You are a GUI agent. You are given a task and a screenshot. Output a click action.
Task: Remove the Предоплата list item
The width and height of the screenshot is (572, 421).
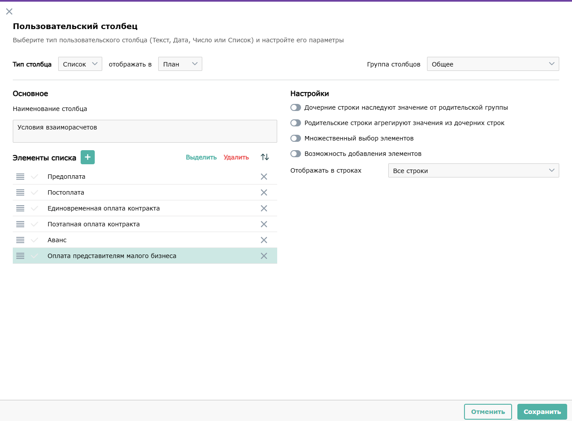264,177
